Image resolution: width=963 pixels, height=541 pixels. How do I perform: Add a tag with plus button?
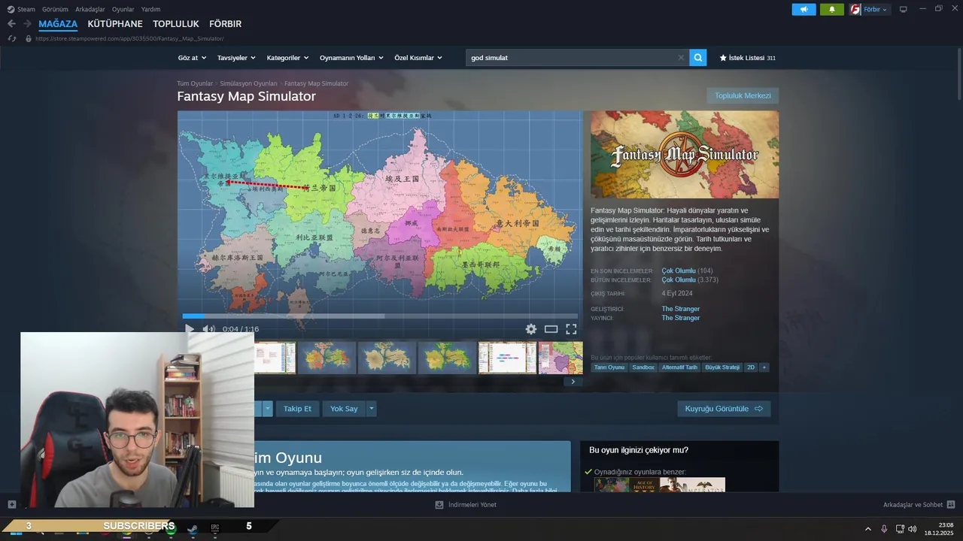tap(764, 367)
